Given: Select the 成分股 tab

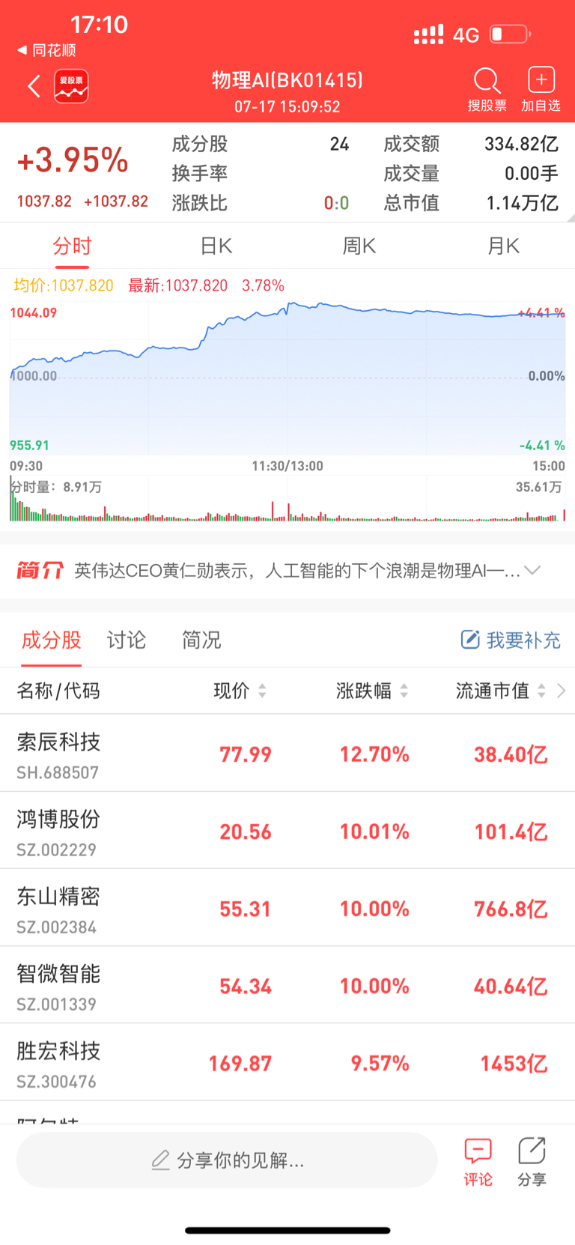Looking at the screenshot, I should 51,640.
